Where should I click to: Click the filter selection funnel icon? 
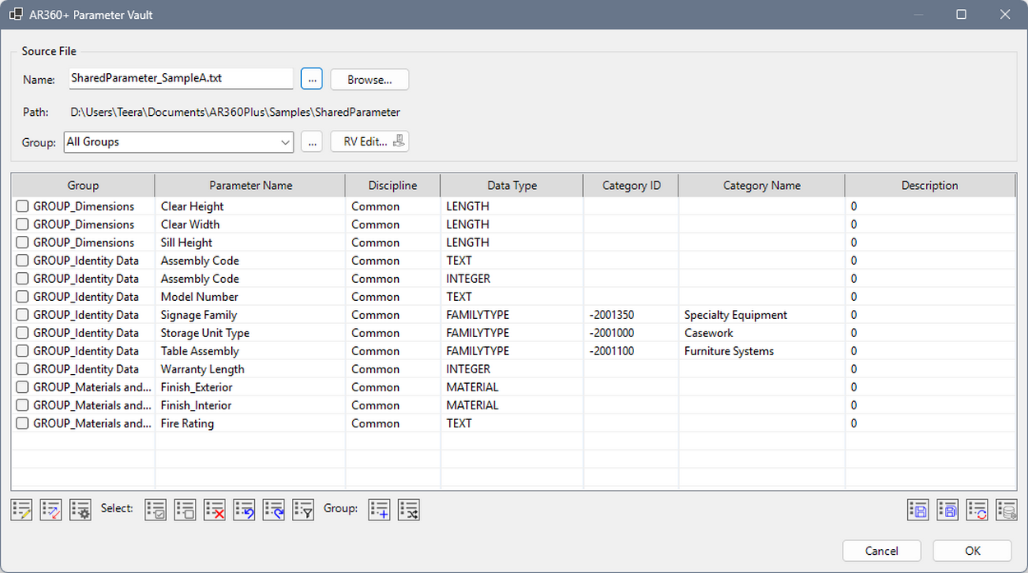(x=303, y=510)
